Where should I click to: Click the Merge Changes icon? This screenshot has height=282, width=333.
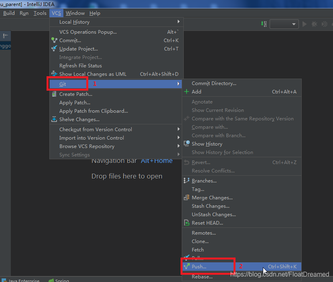187,197
